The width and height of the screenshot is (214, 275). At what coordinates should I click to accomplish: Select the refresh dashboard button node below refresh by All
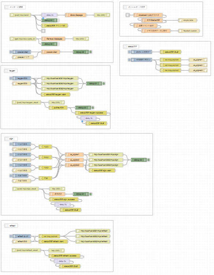[22, 241]
